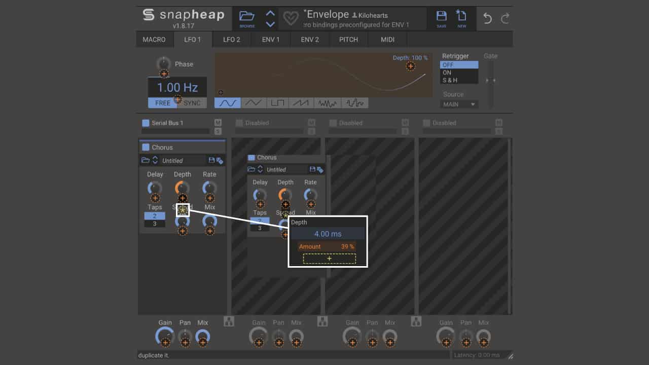Screen dimensions: 649x365
Task: Select the noise LFO waveform shape
Action: click(328, 102)
